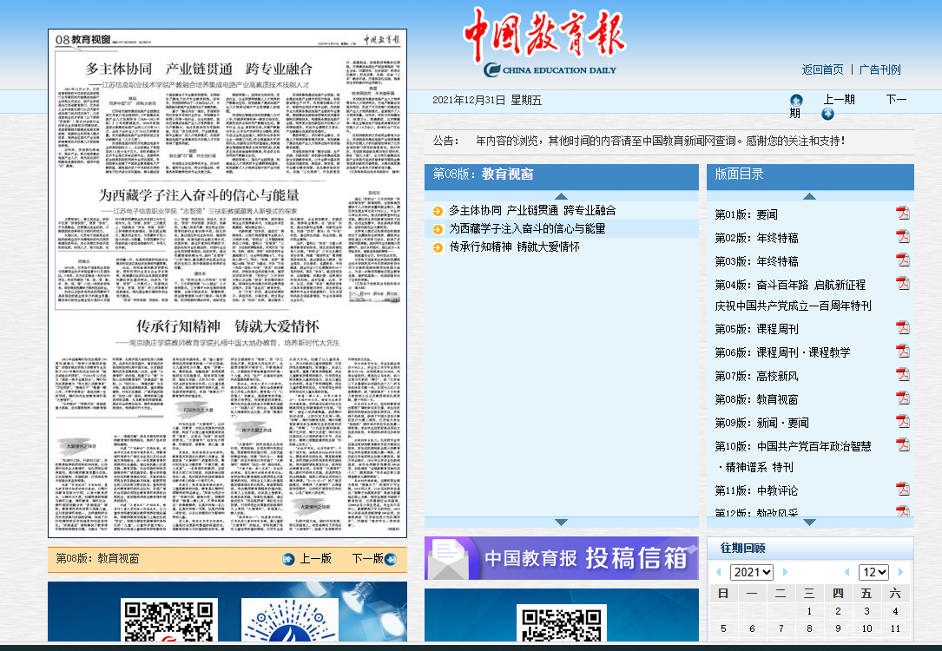Click the round arrow icon after 下一版
The height and width of the screenshot is (651, 942).
(x=391, y=559)
